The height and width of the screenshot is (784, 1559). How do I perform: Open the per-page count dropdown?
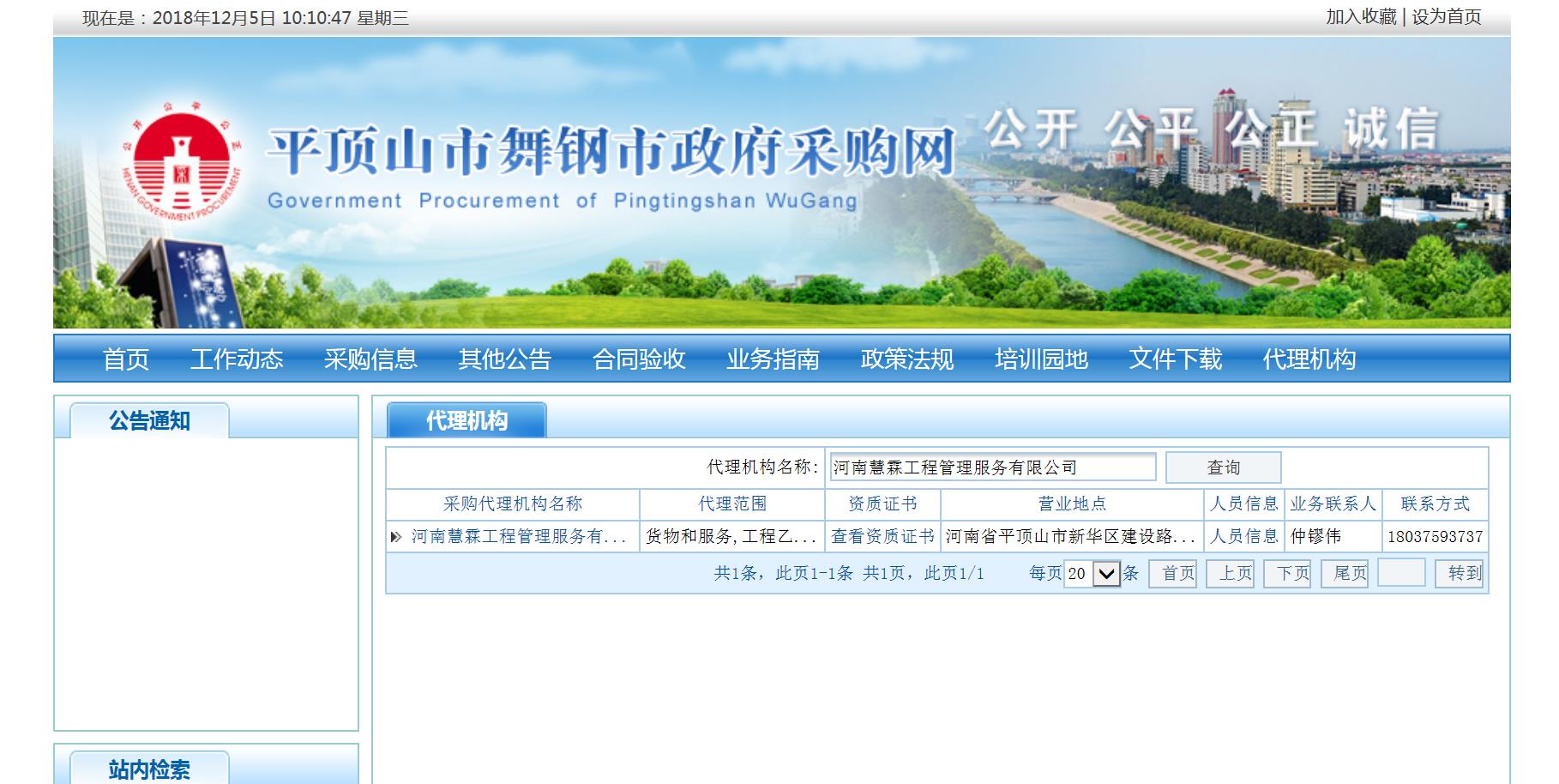click(x=1106, y=573)
